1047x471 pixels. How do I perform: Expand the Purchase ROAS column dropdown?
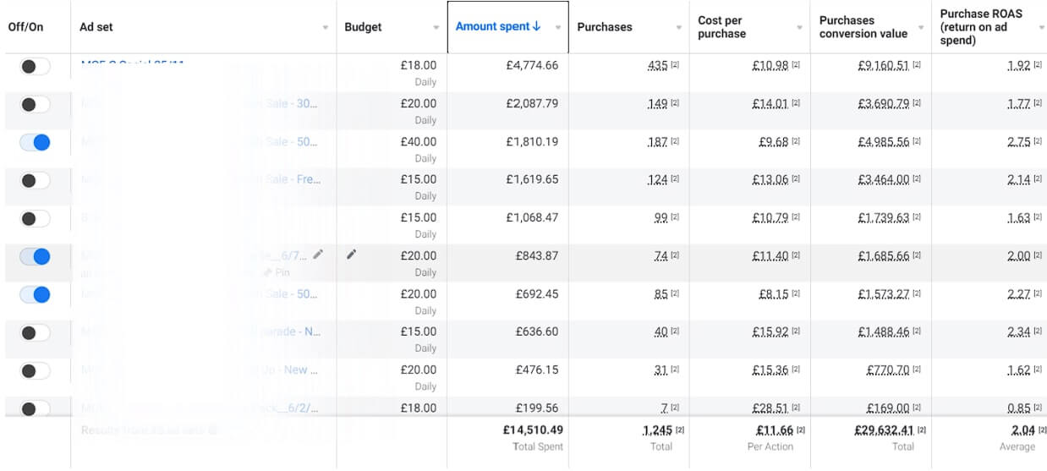click(x=1041, y=28)
